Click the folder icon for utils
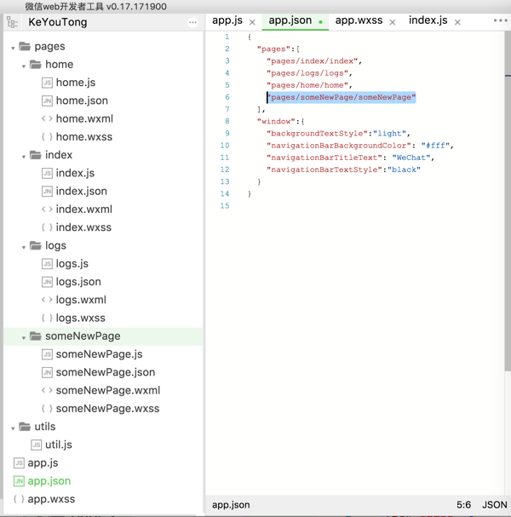This screenshot has height=517, width=511. point(25,427)
